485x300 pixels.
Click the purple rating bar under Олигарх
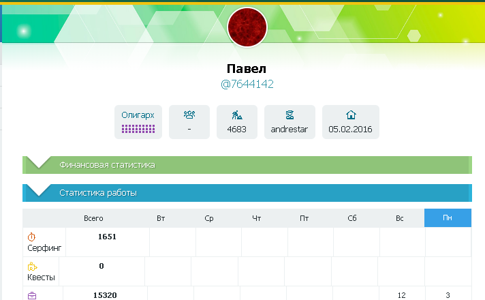pos(138,129)
